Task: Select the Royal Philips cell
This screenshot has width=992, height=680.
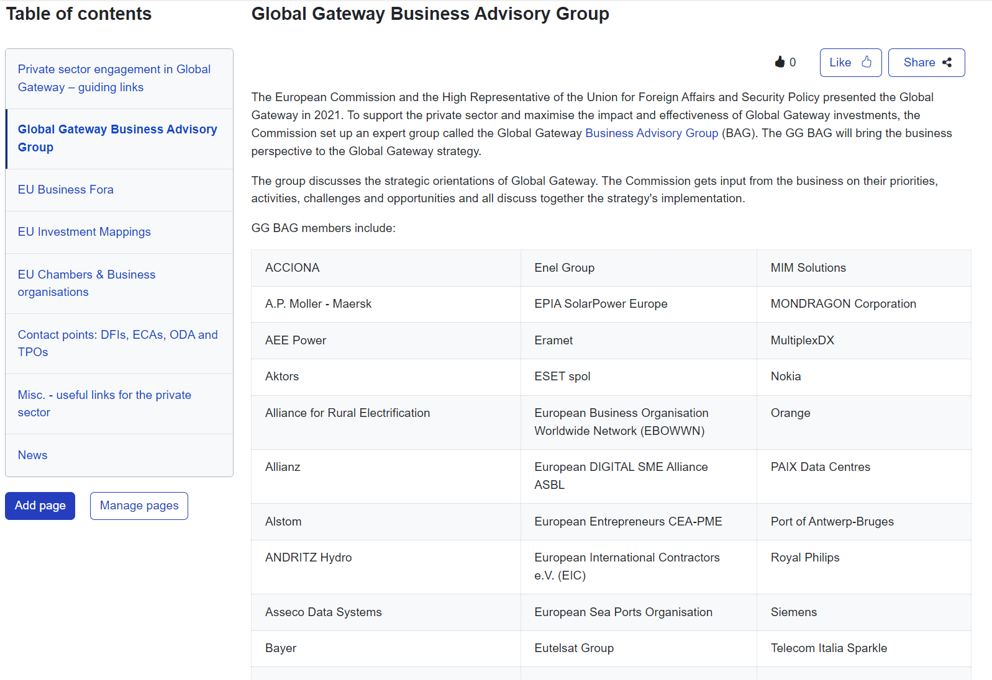Action: pyautogui.click(x=864, y=567)
